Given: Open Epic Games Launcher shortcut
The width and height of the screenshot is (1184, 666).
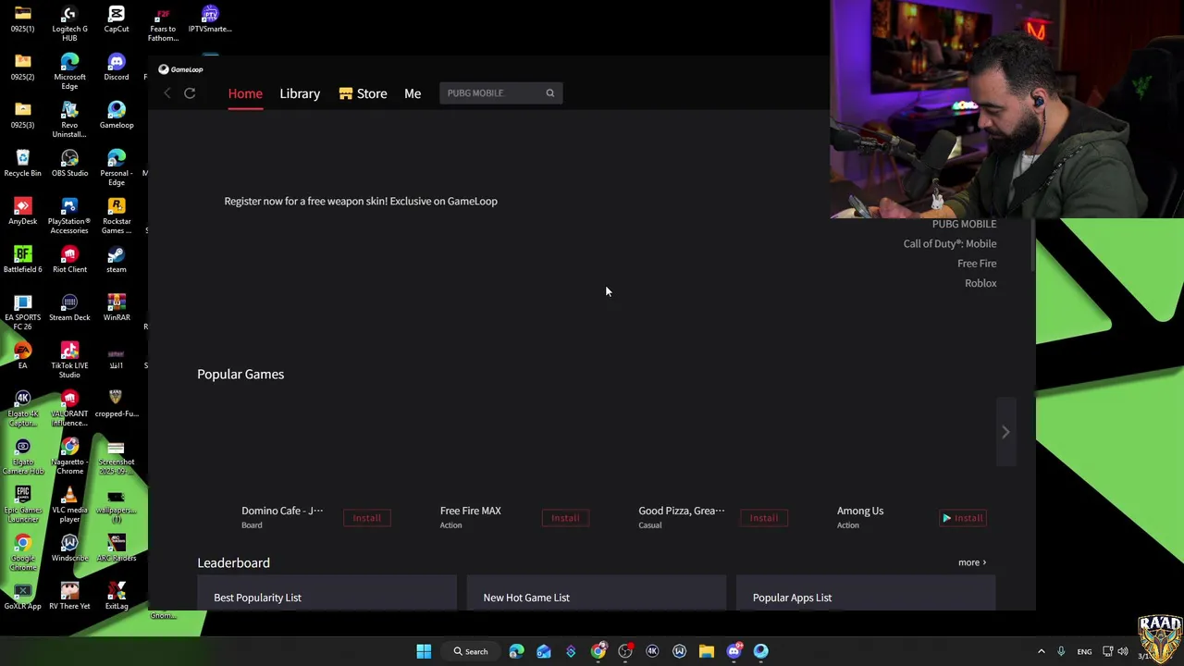Looking at the screenshot, I should coord(23,504).
